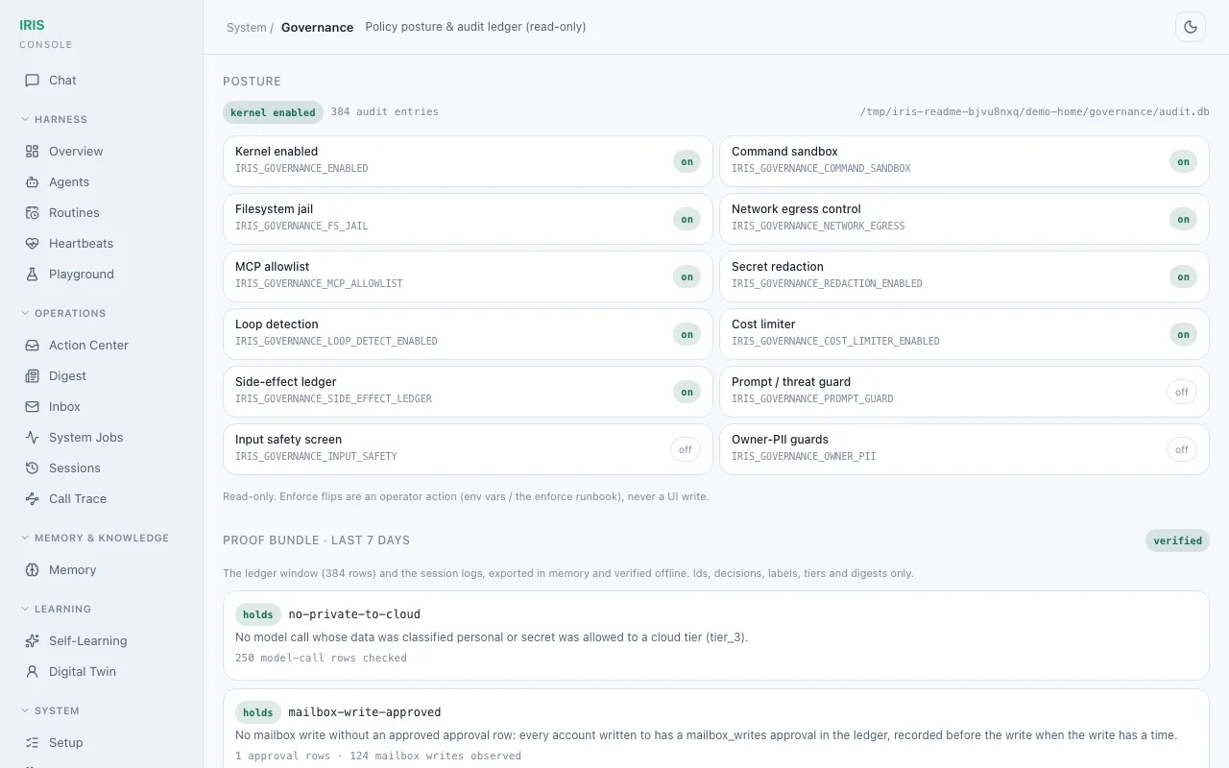The image size is (1229, 768).
Task: Click the Loop detection on badge
Action: coord(687,334)
